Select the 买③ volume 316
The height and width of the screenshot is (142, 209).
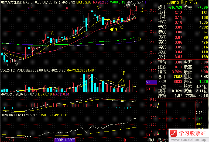[205, 47]
